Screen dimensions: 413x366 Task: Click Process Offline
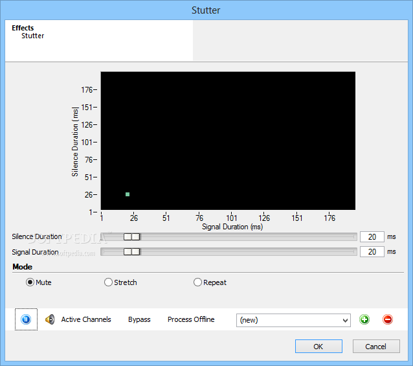coord(191,319)
